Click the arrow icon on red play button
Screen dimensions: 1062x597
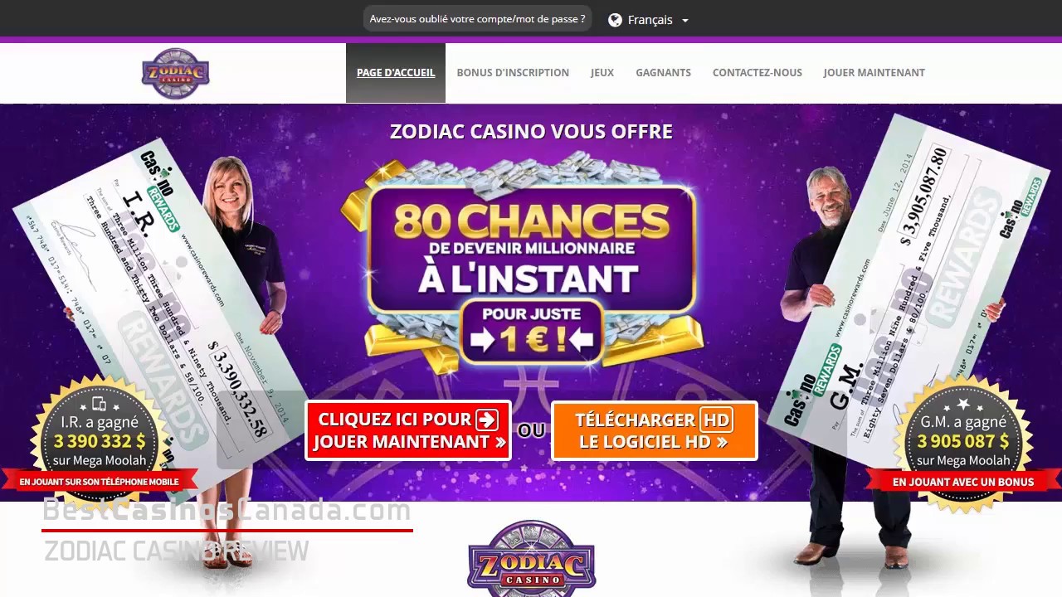coord(488,420)
